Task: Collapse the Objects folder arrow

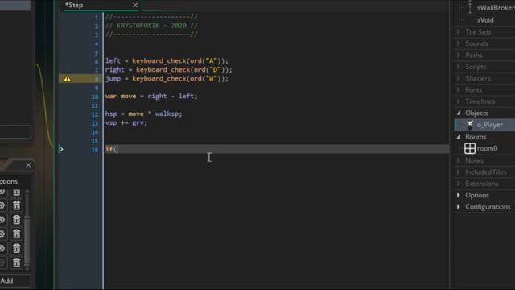Action: [459, 113]
